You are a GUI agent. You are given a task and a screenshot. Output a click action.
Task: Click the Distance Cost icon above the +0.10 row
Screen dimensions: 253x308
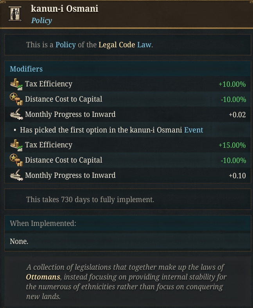click(16, 160)
